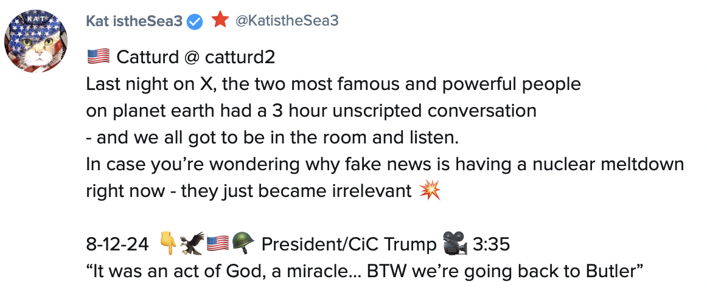Image resolution: width=707 pixels, height=293 pixels.
Task: Click the display name Kat istheSea3
Action: point(134,21)
